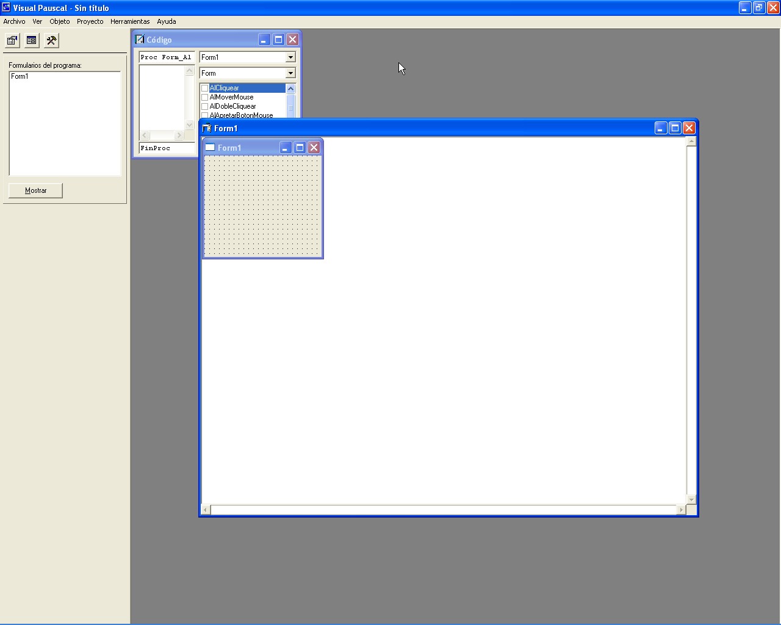Minimize the outer Form1 designer window
Image resolution: width=781 pixels, height=625 pixels.
click(661, 128)
